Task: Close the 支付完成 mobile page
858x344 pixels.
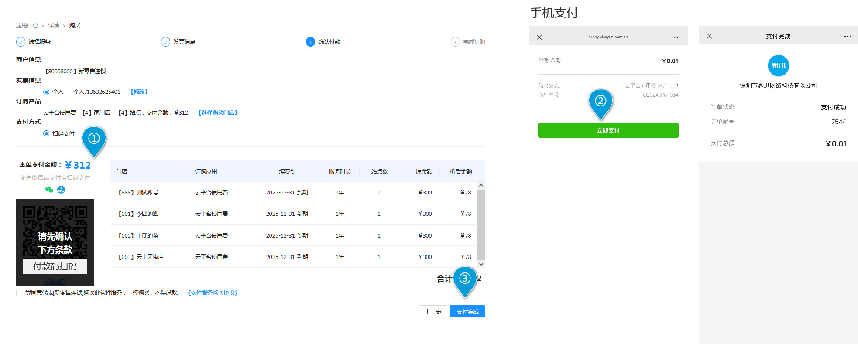Action: (710, 36)
